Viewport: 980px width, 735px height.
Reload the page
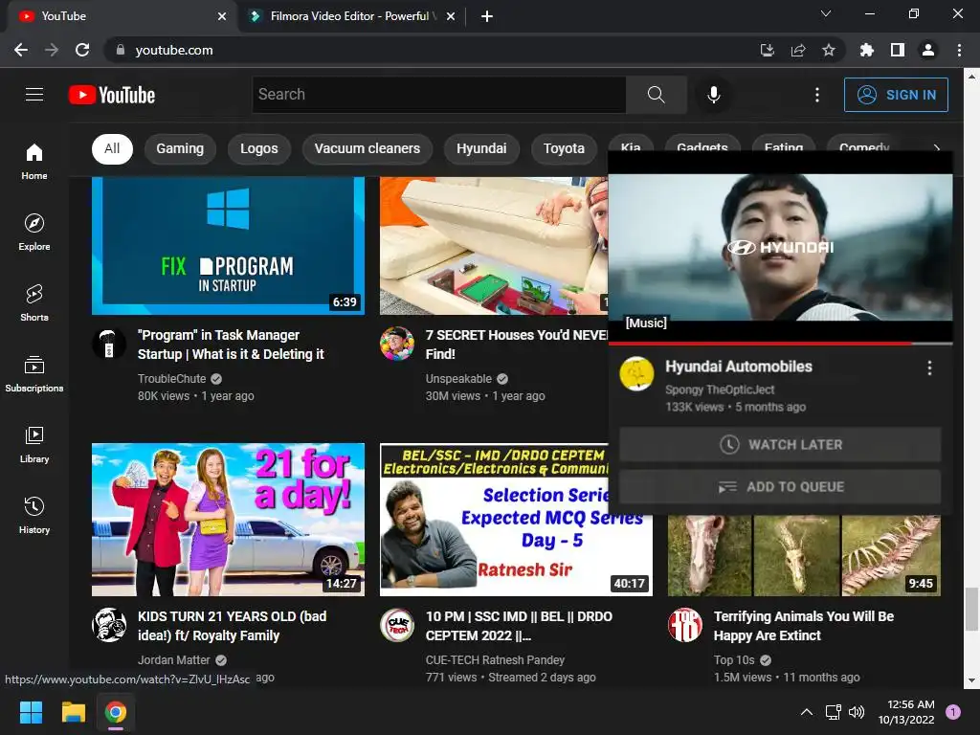tap(82, 50)
